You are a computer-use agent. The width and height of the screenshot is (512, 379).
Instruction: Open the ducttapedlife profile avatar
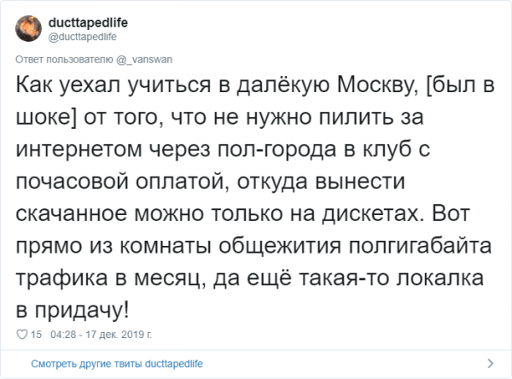[28, 28]
